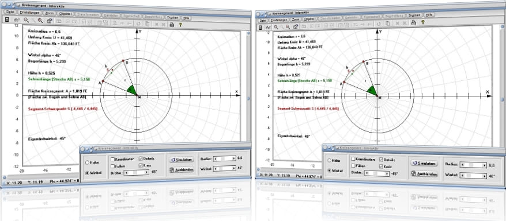Select Winkel radio button in right control panel
Image resolution: width=506 pixels, height=221 pixels.
[x=329, y=170]
